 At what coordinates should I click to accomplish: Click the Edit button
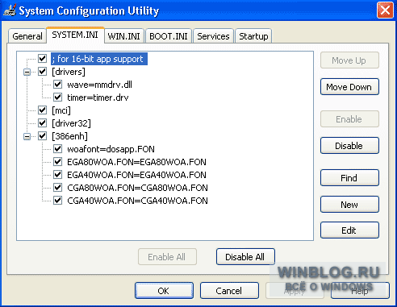point(349,230)
